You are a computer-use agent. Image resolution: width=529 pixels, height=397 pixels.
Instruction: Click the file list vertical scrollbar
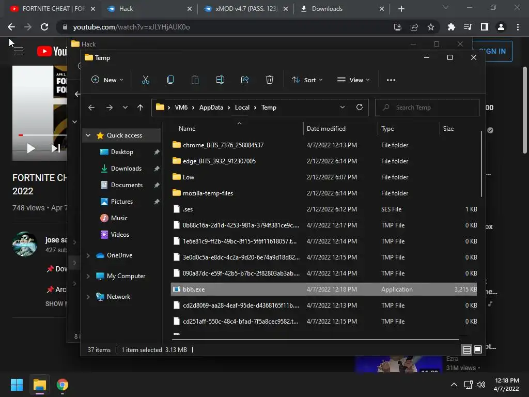coord(481,164)
